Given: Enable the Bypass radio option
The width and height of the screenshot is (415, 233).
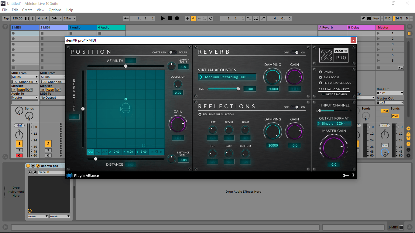Looking at the screenshot, I should pos(320,72).
